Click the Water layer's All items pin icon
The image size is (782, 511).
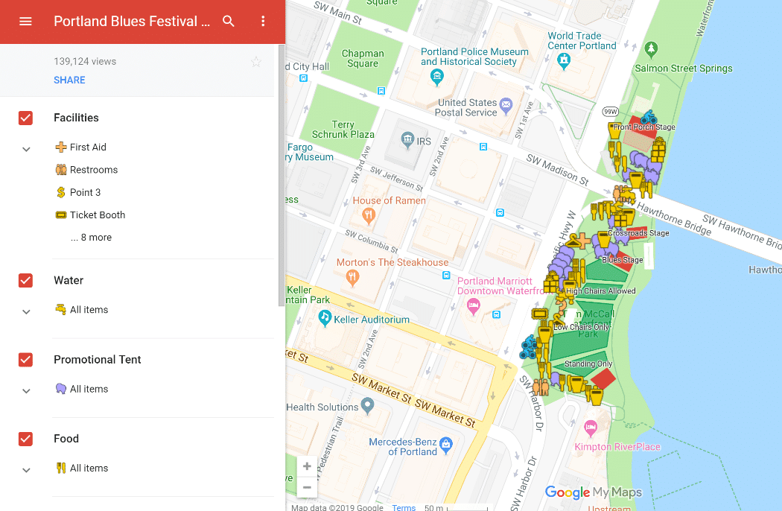tap(61, 309)
